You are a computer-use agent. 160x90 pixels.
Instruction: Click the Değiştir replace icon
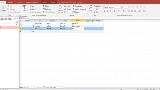[95, 6]
